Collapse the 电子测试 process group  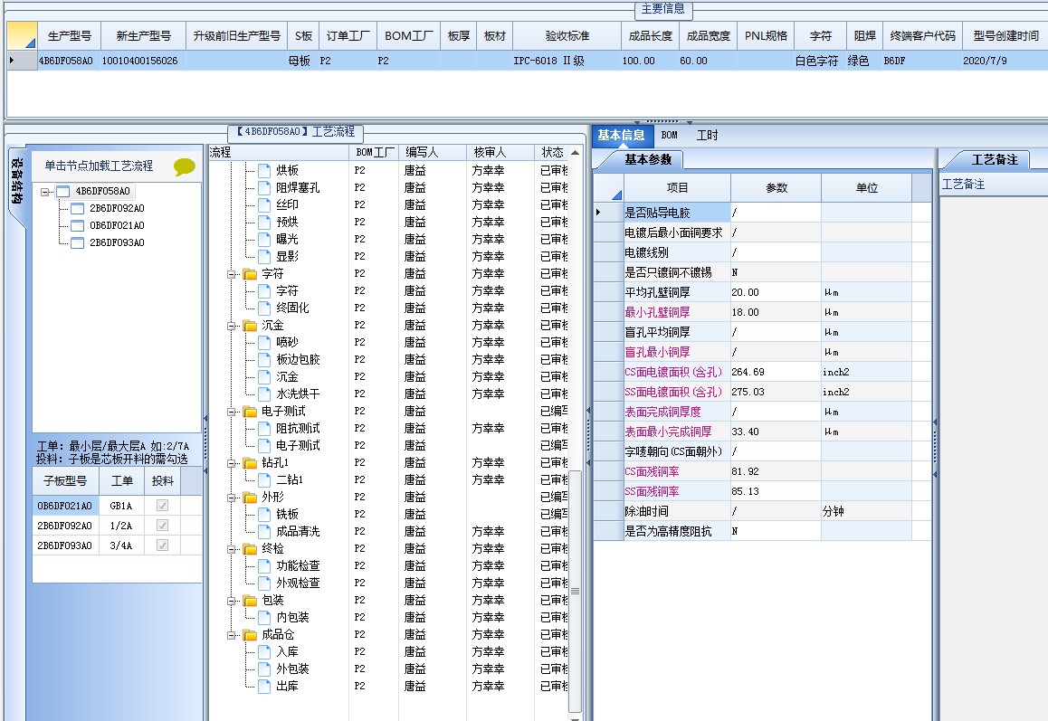[x=232, y=412]
